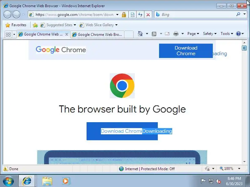Image resolution: width=250 pixels, height=187 pixels.
Task: Expand the Feeds dropdown arrow
Action: click(161, 34)
